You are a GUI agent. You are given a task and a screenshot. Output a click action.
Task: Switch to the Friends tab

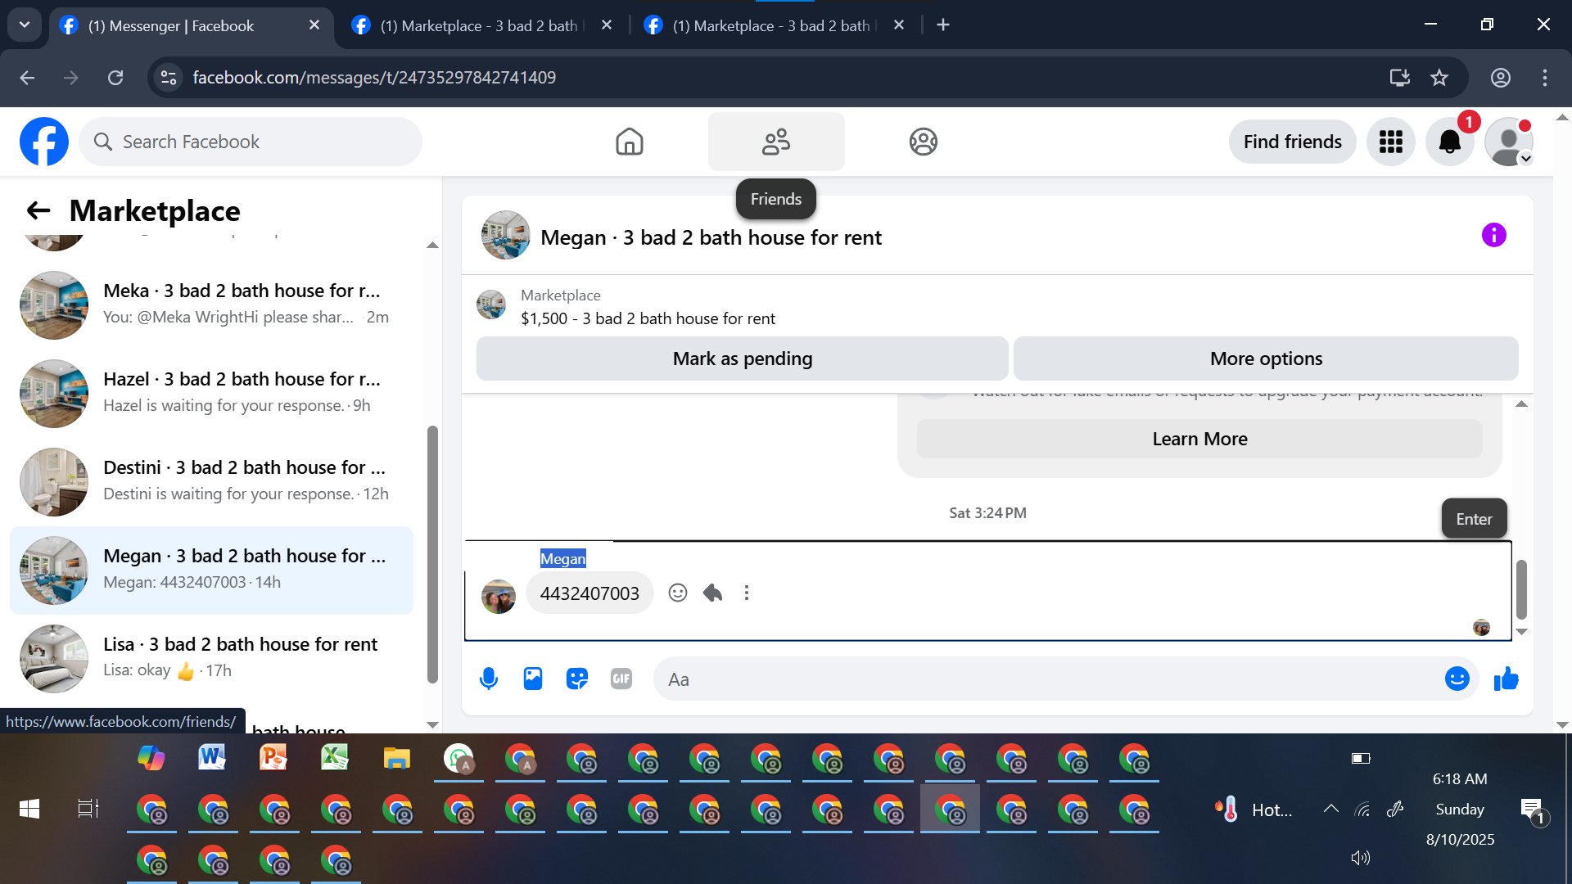[775, 142]
